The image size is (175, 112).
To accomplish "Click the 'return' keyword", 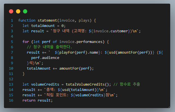I will pyautogui.click(x=29, y=100).
